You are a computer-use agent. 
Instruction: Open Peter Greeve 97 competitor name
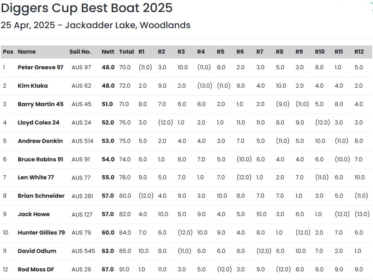pyautogui.click(x=40, y=67)
